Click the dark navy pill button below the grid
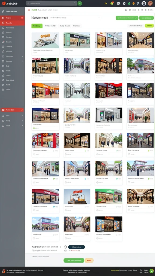The width and height of the screenshot is (155, 276). tap(76, 247)
